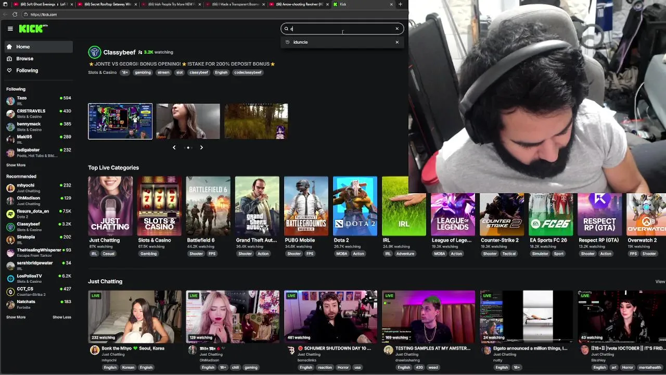
Task: Open Tazo channel in Following list
Action: tap(39, 100)
